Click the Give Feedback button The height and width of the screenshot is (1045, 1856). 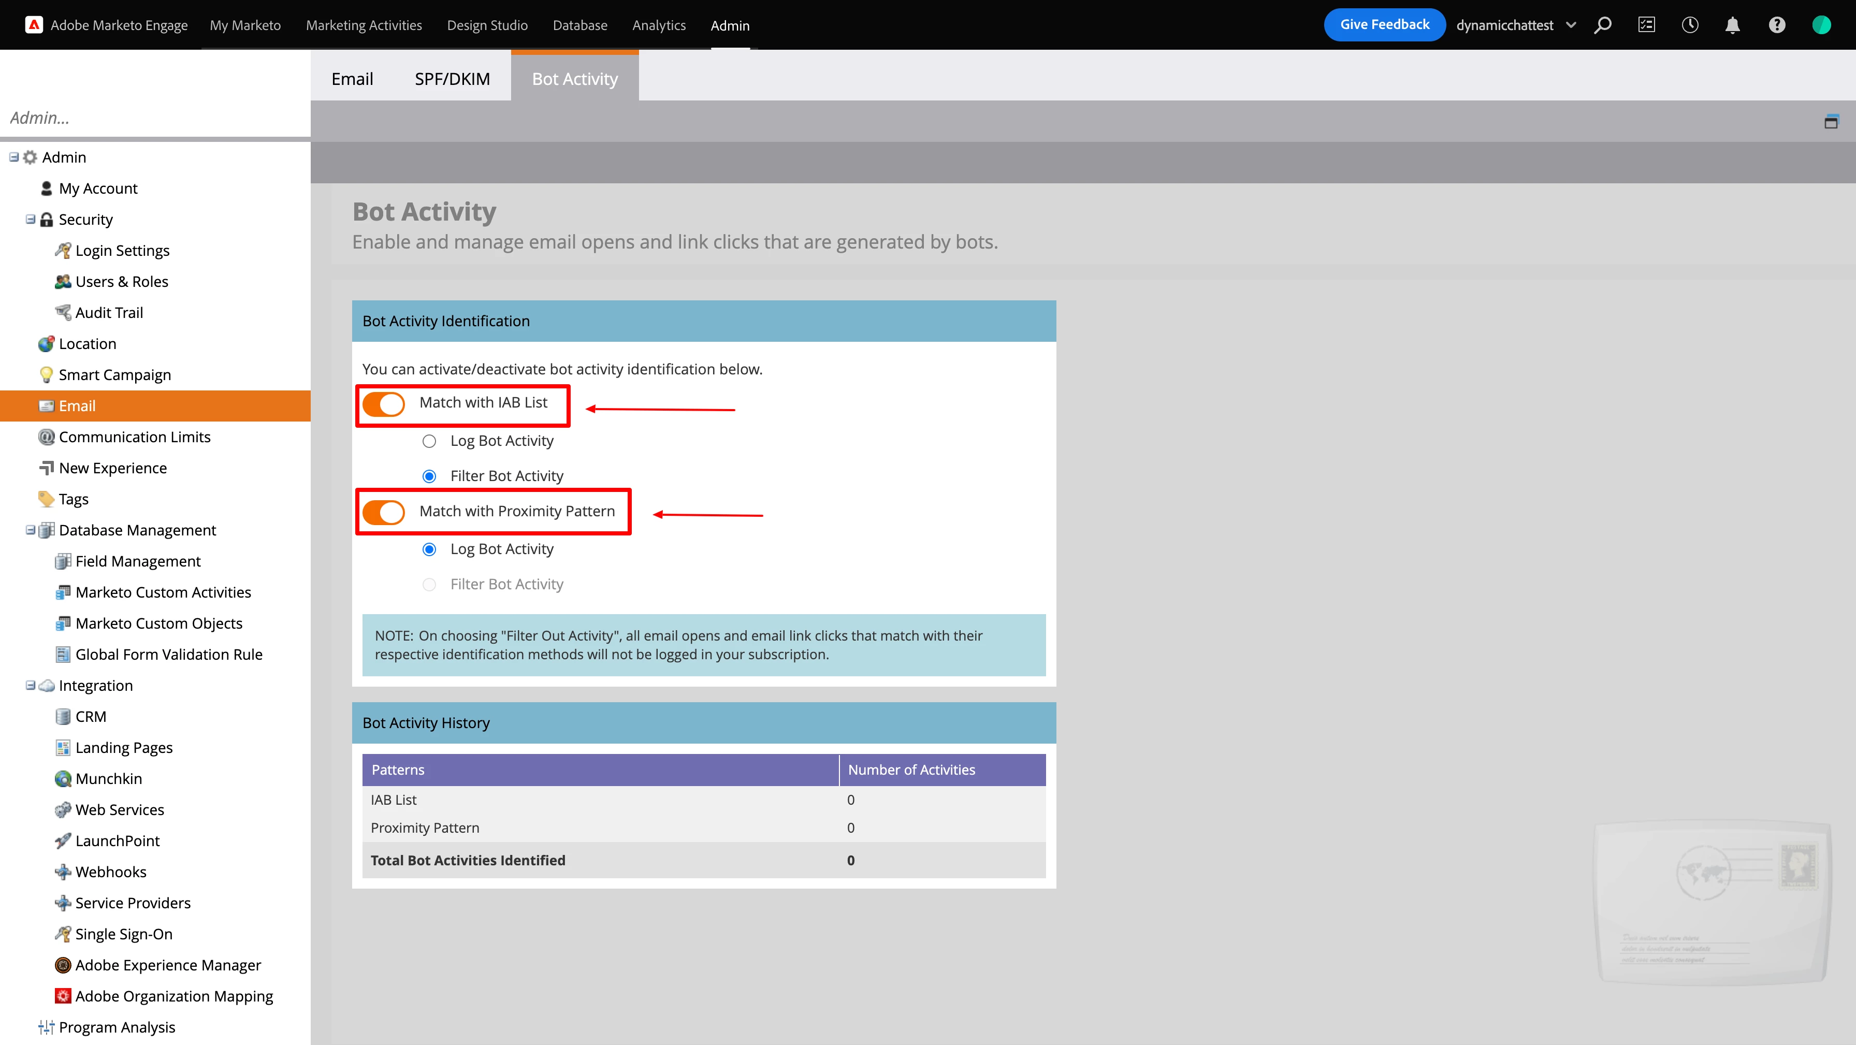pyautogui.click(x=1384, y=24)
